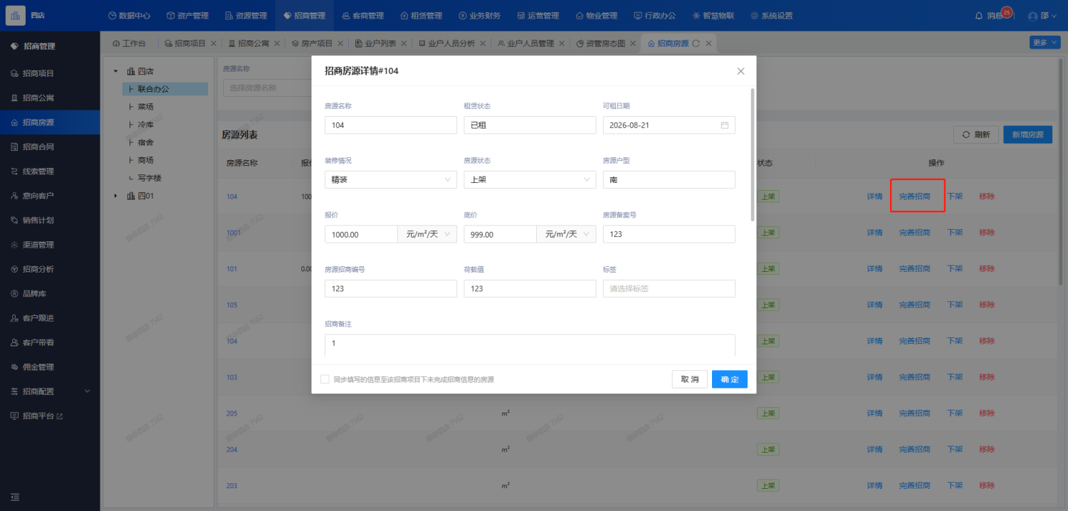Open the 装修情况 dropdown
Viewport: 1068px width, 511px height.
(390, 180)
